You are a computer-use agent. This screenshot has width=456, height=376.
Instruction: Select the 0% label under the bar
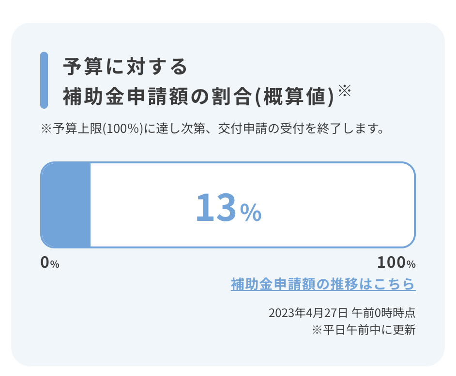[50, 262]
